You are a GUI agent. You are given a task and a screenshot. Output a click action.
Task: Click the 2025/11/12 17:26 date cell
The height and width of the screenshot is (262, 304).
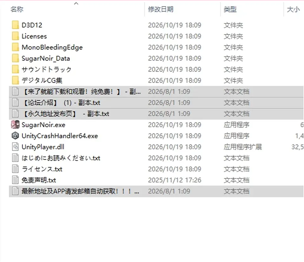175,180
